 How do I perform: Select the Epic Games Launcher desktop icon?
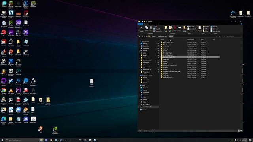pos(18,63)
